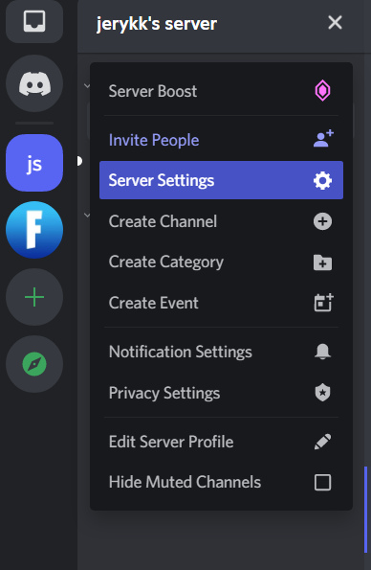Choose Create Event
This screenshot has height=570, width=371.
(221, 303)
